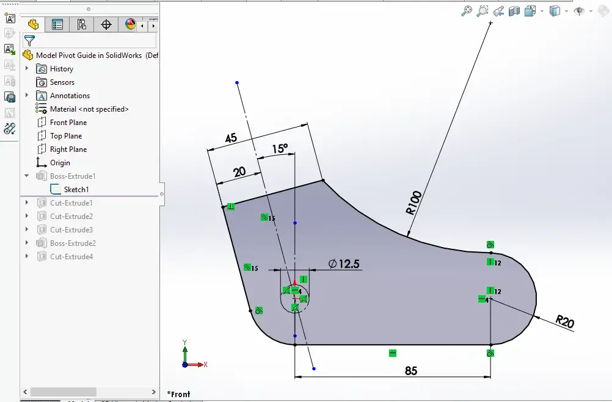The width and height of the screenshot is (612, 402).
Task: Expand the Boss-Extrude2 feature
Action: [27, 243]
